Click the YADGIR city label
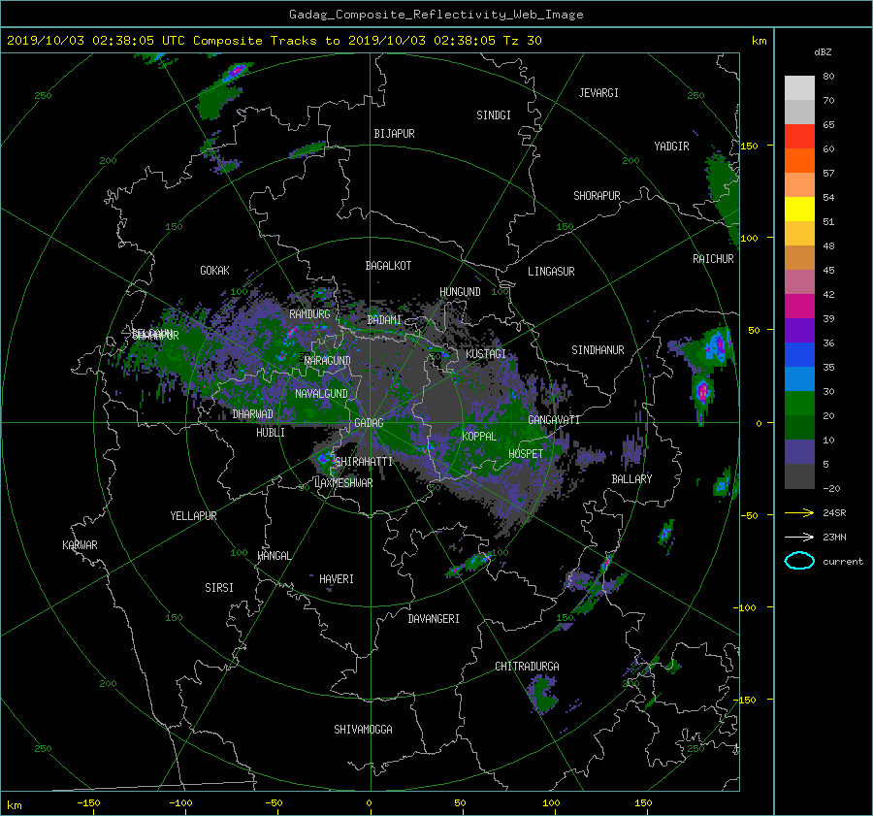 coord(671,147)
